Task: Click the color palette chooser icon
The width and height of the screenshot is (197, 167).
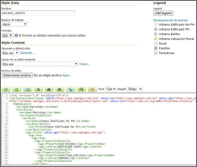Action: (x=92, y=90)
